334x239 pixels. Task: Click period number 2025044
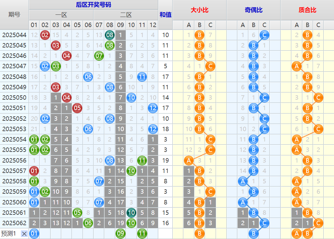tap(14, 35)
